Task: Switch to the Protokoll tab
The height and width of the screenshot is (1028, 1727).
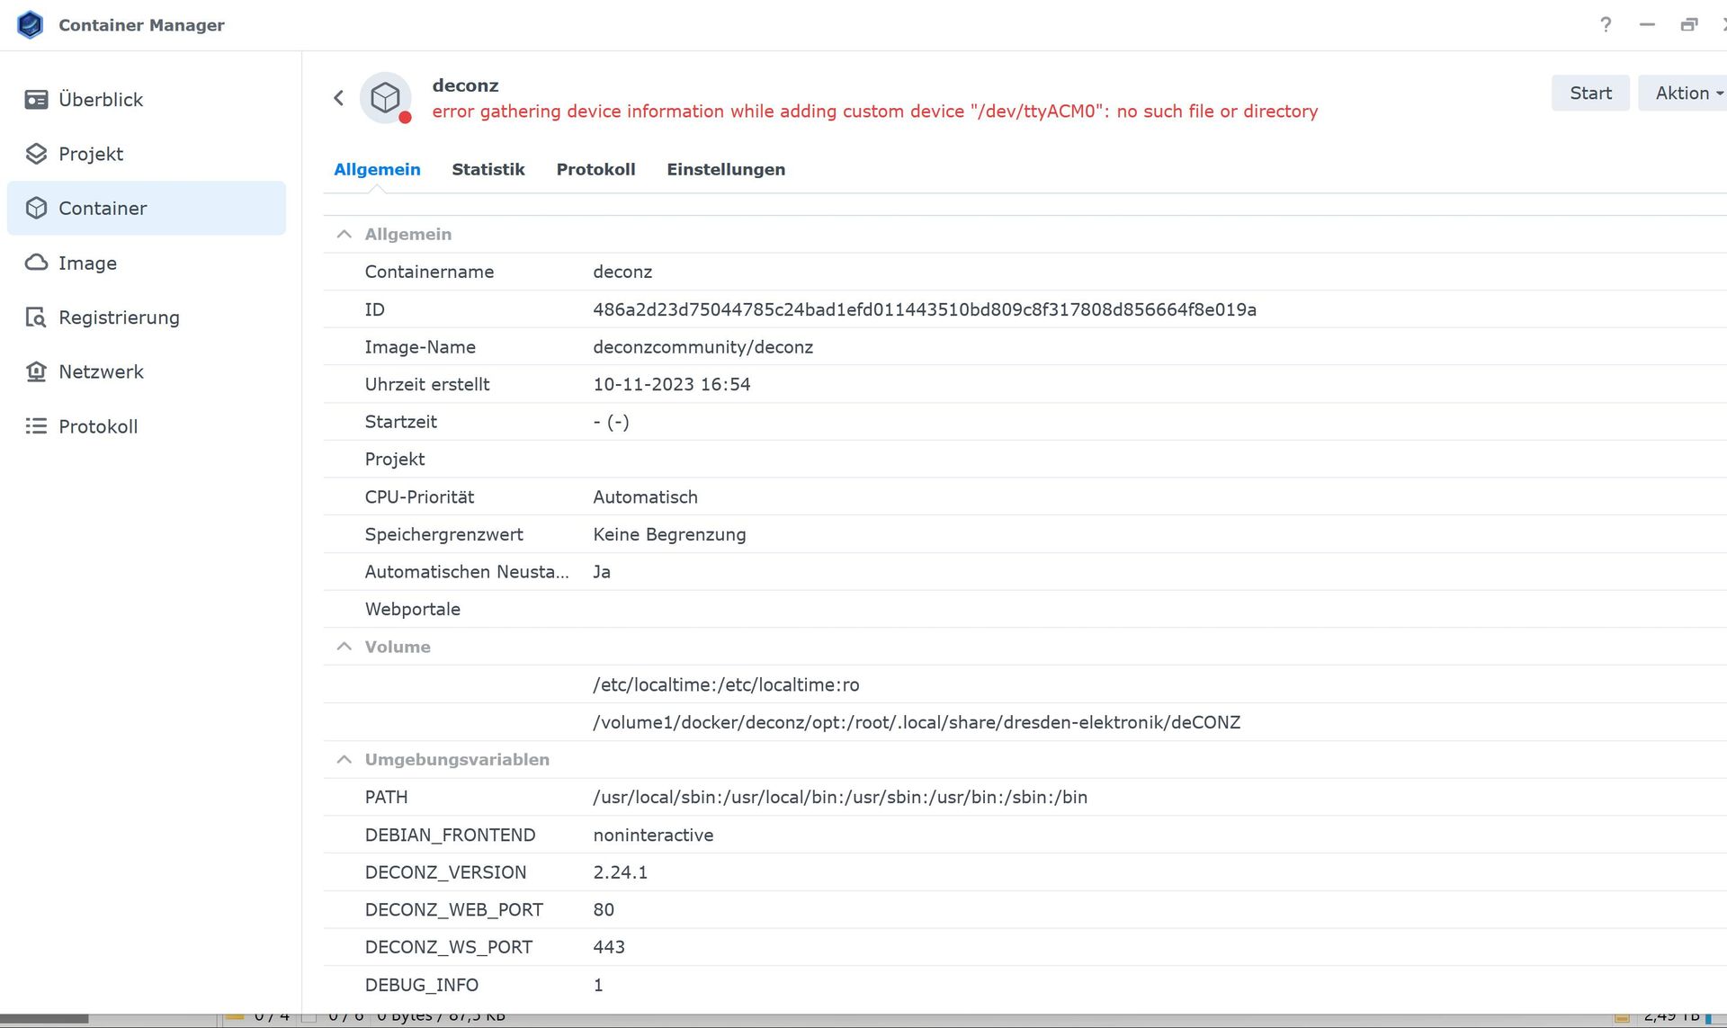Action: 595,169
